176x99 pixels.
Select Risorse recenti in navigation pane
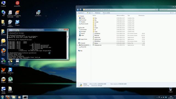[84, 24]
